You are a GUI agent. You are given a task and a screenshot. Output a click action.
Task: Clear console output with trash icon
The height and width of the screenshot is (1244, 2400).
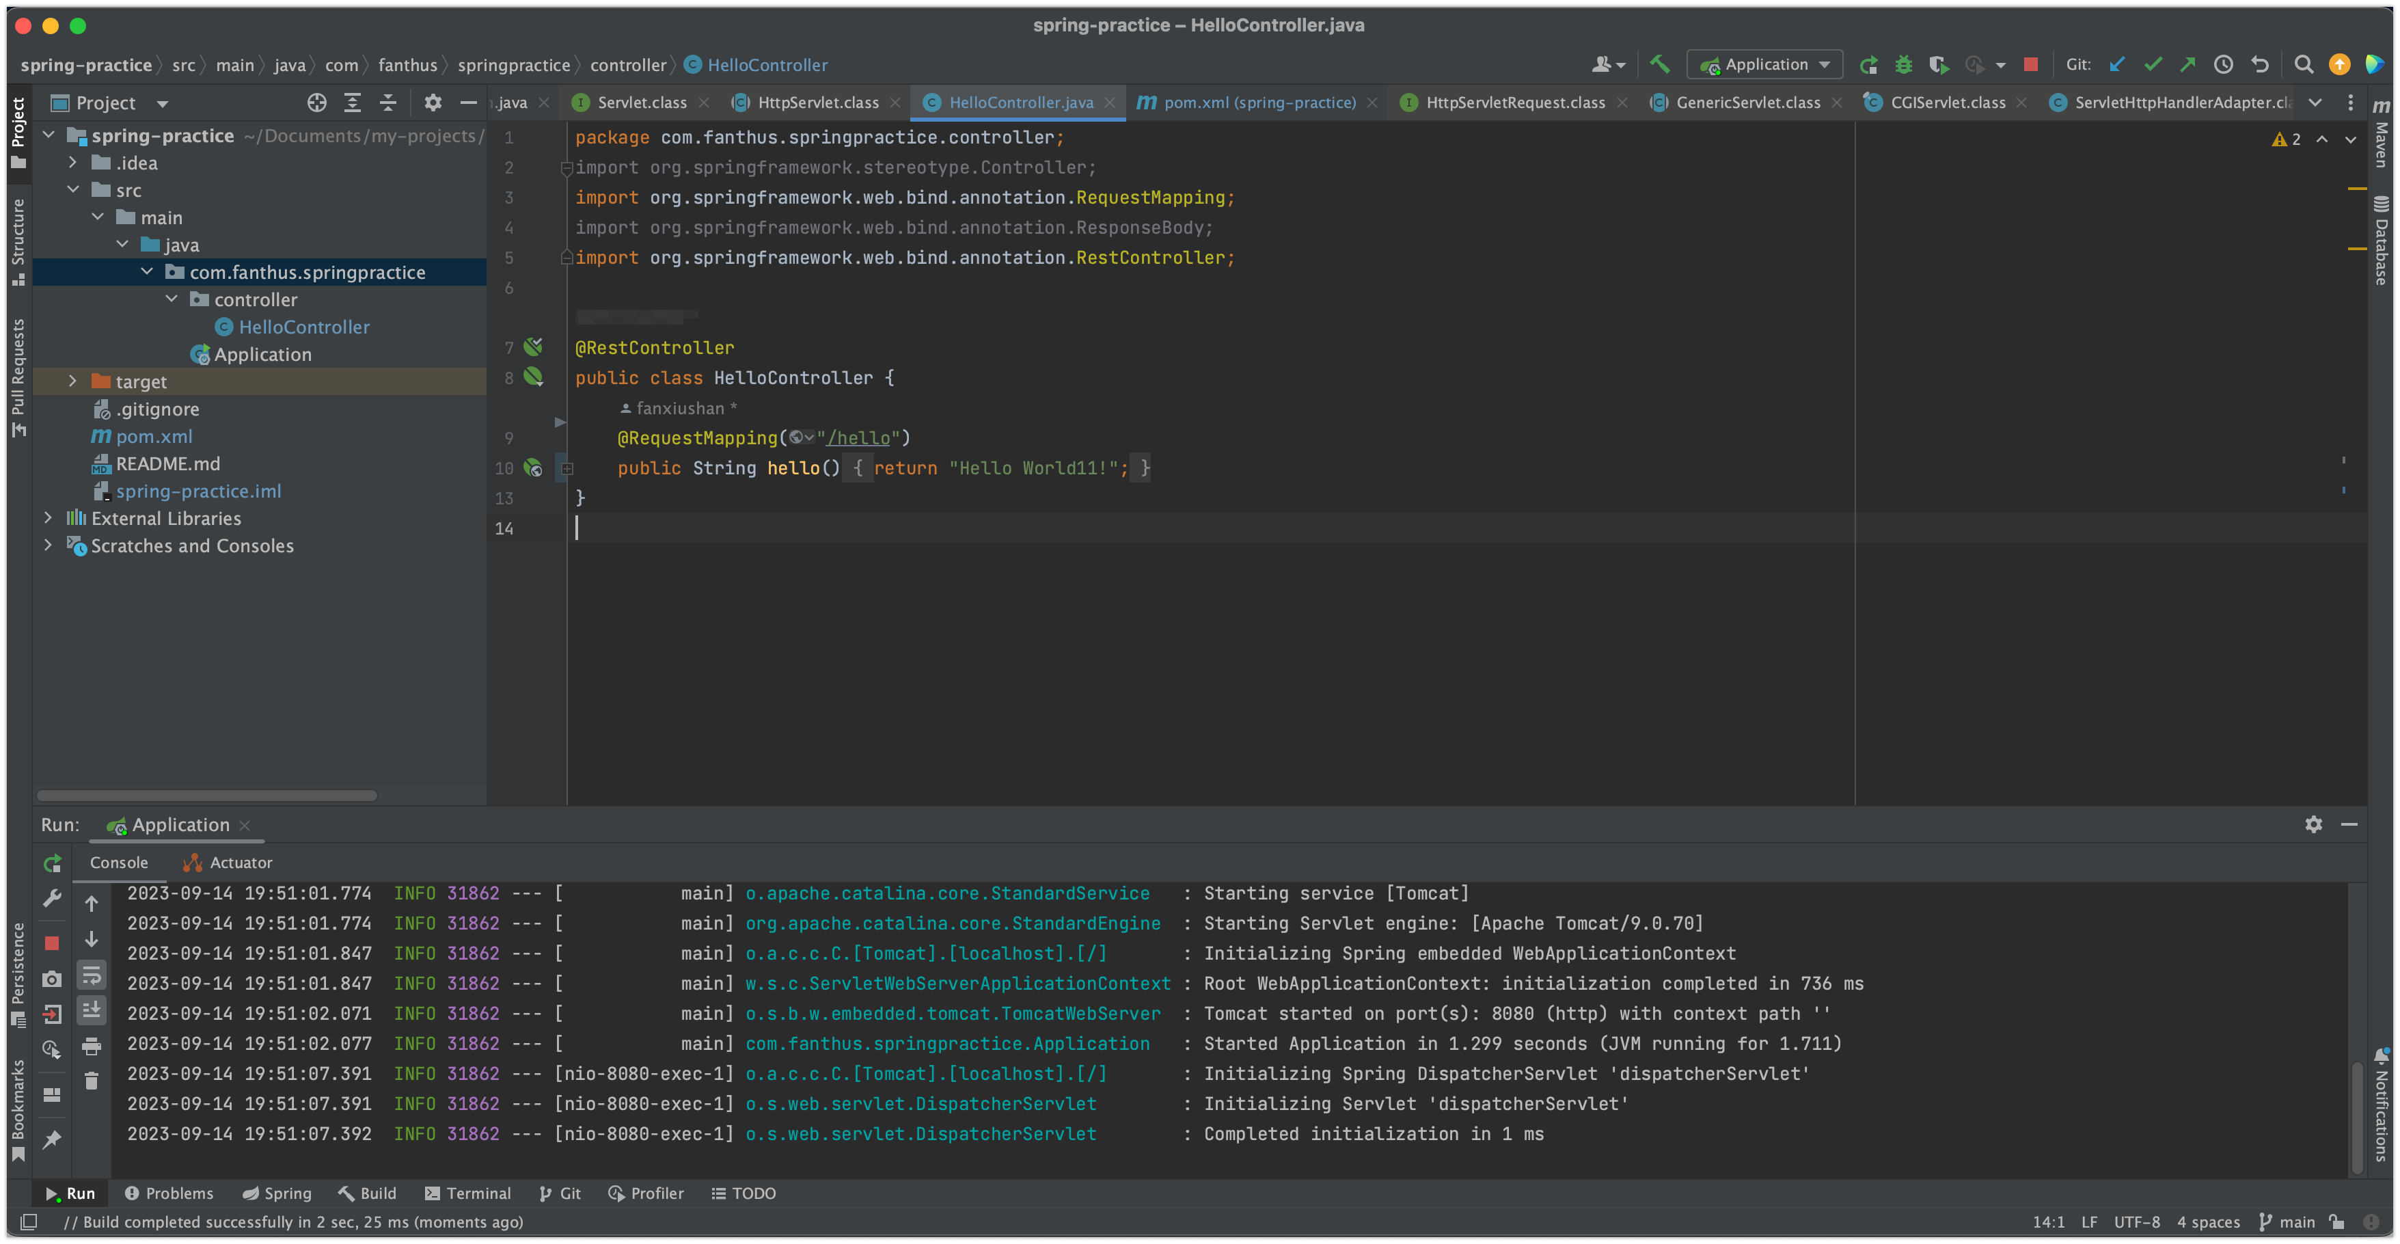click(92, 1081)
